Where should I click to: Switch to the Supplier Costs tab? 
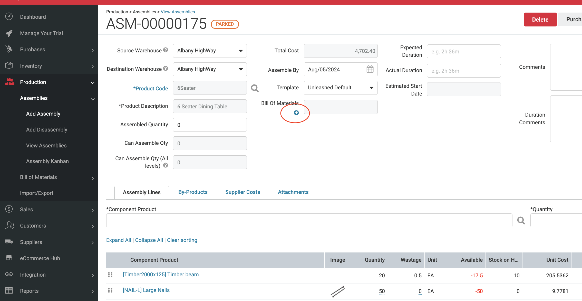[242, 192]
